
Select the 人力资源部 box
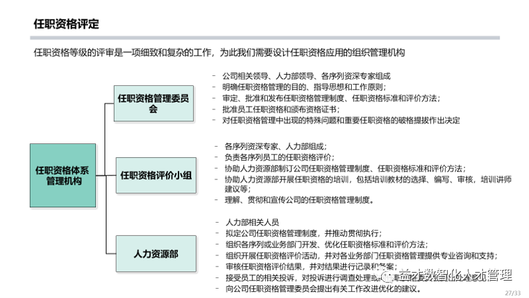[156, 254]
